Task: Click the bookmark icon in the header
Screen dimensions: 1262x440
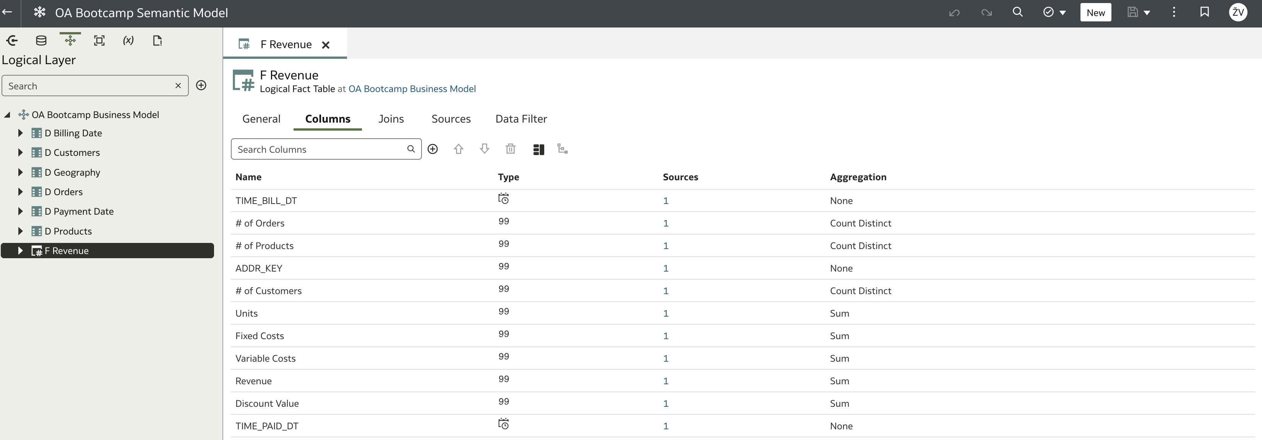Action: [x=1205, y=12]
